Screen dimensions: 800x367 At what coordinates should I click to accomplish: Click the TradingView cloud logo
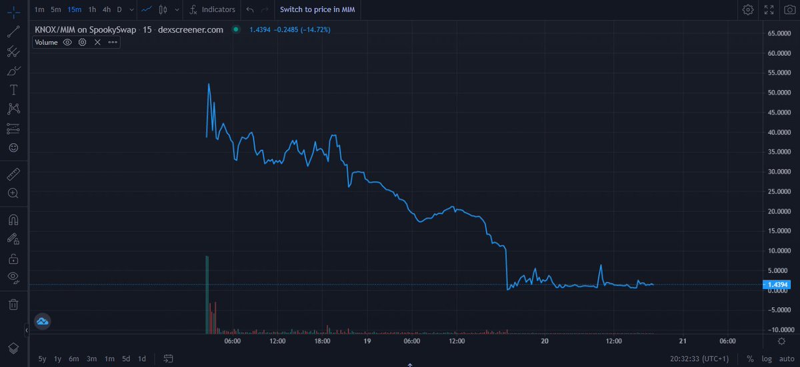point(43,322)
